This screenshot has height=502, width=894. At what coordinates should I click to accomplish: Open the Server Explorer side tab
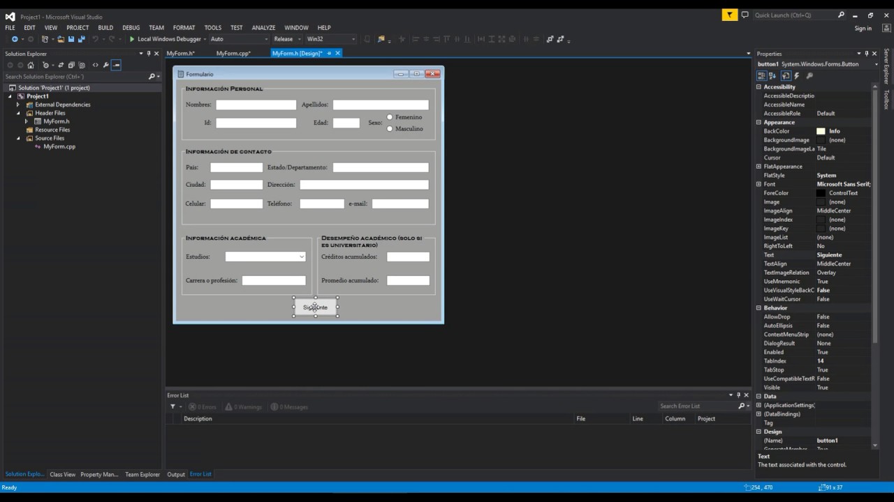point(886,66)
